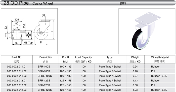Click the Weight column header
The width and height of the screenshot is (176, 92).
pyautogui.click(x=135, y=59)
